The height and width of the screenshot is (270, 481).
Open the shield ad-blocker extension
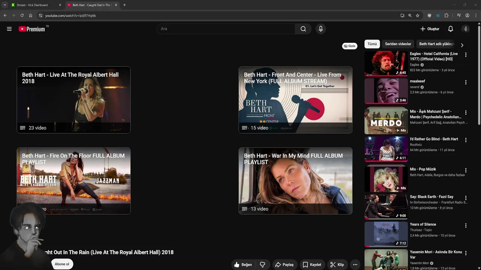coord(430,15)
